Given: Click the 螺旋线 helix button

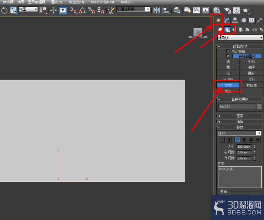Looking at the screenshot, I should click(252, 85).
